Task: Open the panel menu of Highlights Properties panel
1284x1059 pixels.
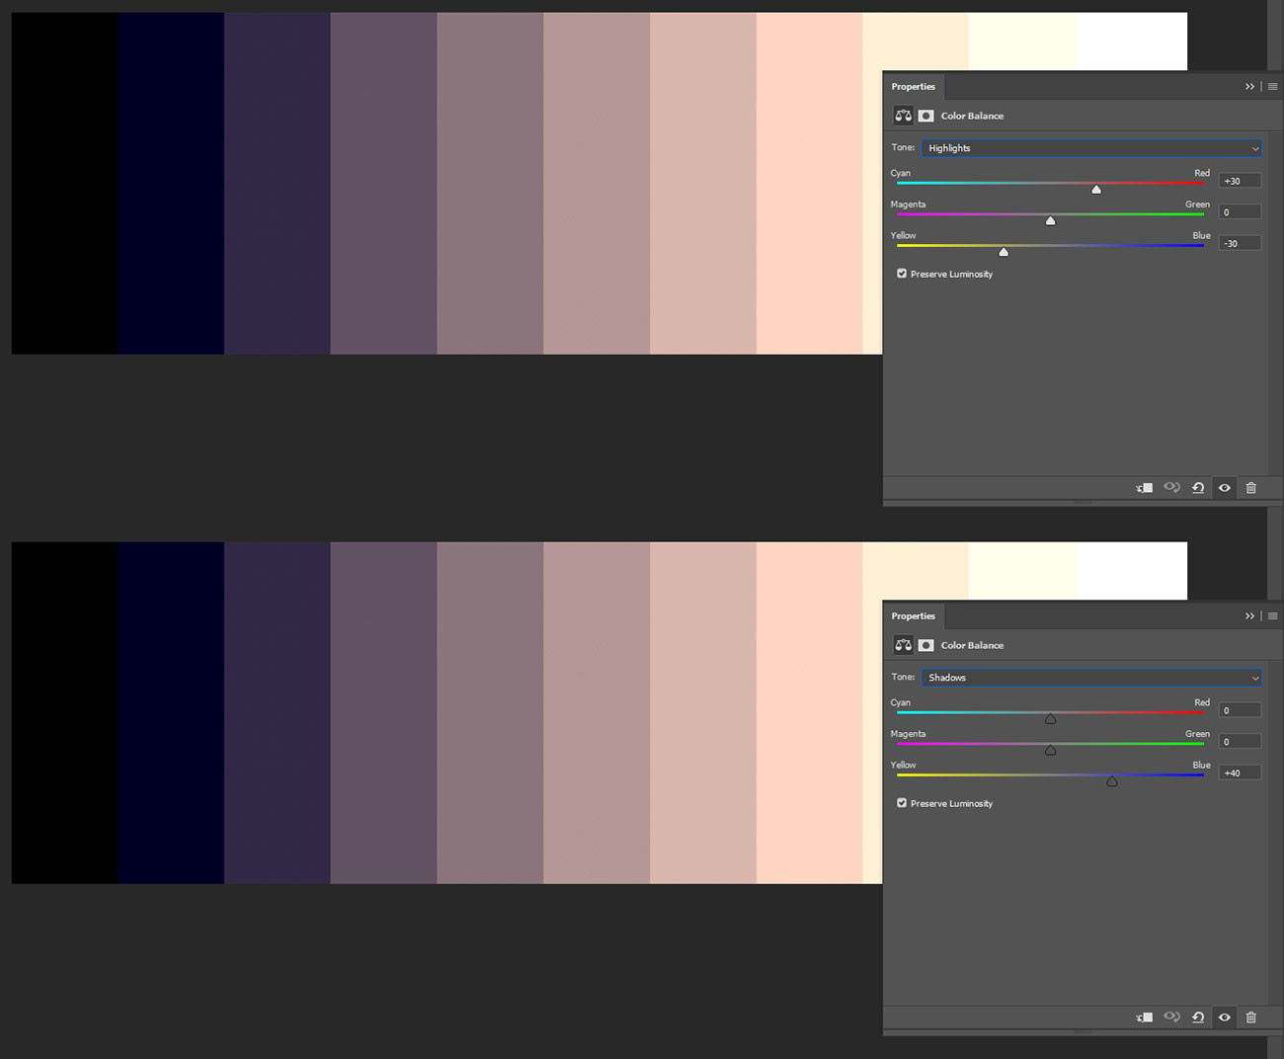Action: tap(1272, 87)
